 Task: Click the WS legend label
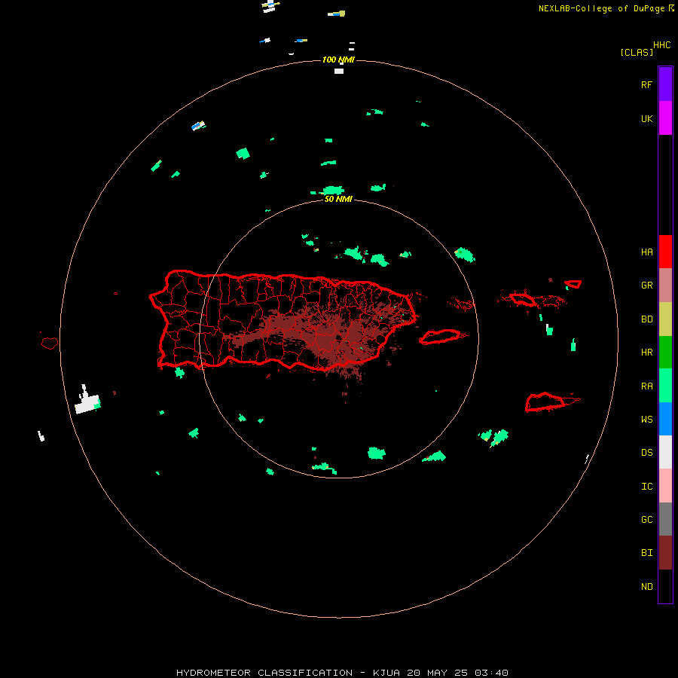tap(646, 419)
